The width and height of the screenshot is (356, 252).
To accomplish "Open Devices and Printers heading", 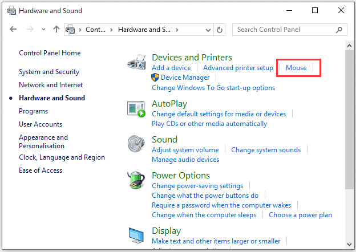I will 192,58.
